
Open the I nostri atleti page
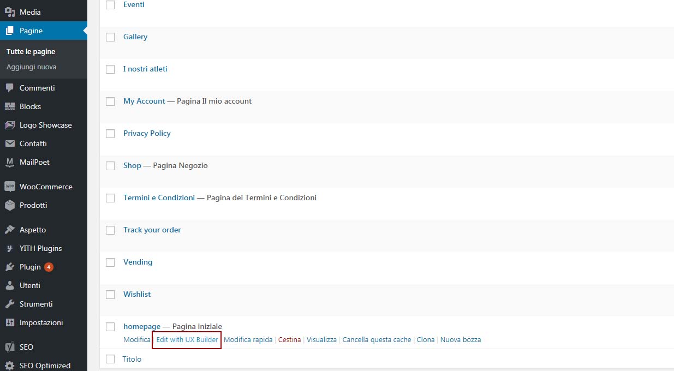point(145,69)
